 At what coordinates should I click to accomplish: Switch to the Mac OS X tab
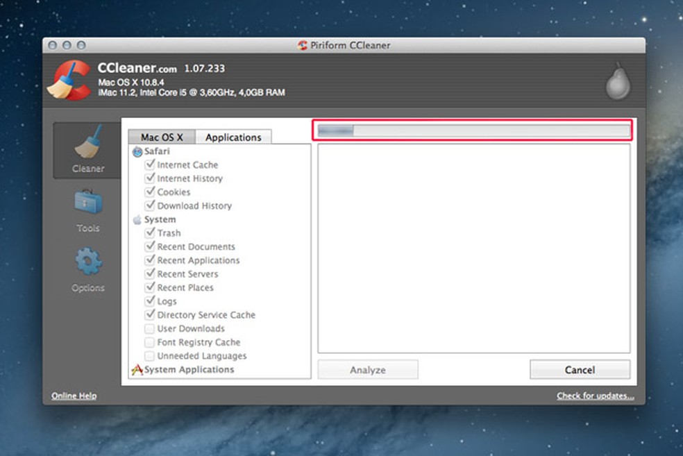click(162, 137)
